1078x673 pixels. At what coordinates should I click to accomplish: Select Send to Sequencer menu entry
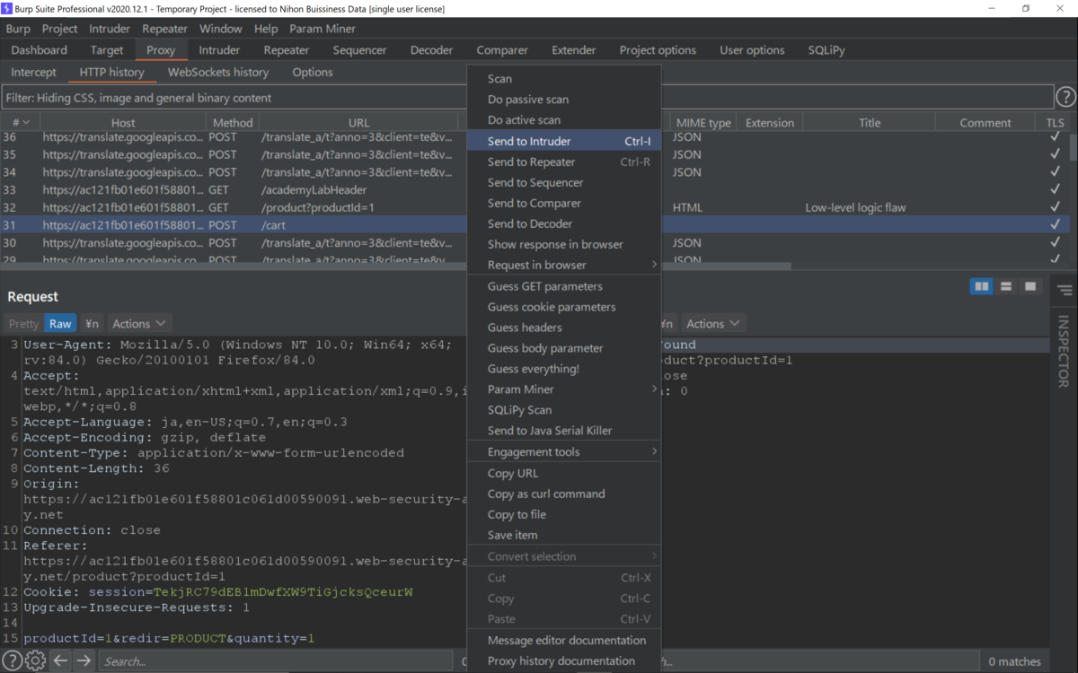(x=564, y=182)
